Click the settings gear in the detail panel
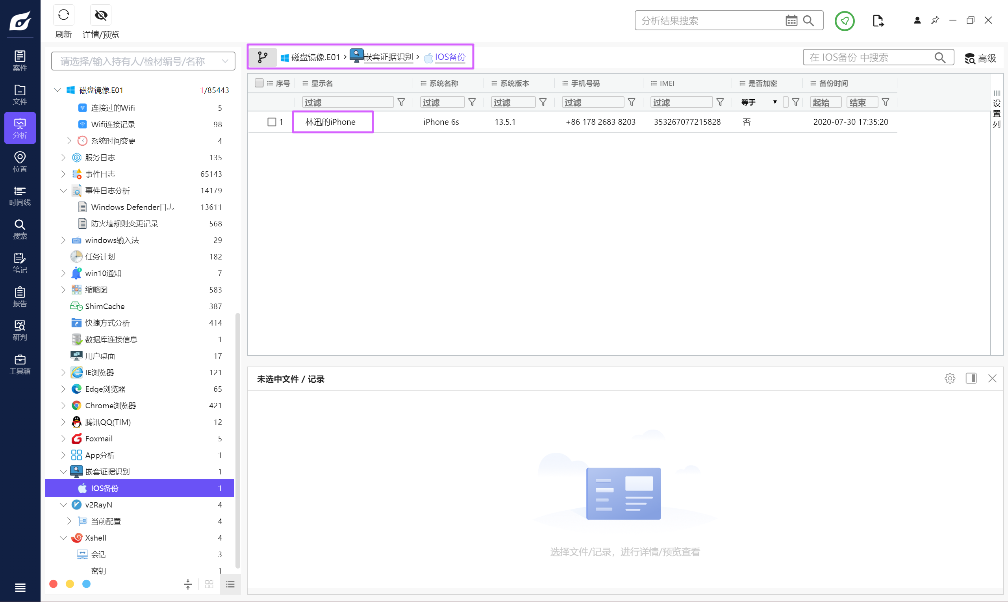The width and height of the screenshot is (1008, 602). [950, 378]
